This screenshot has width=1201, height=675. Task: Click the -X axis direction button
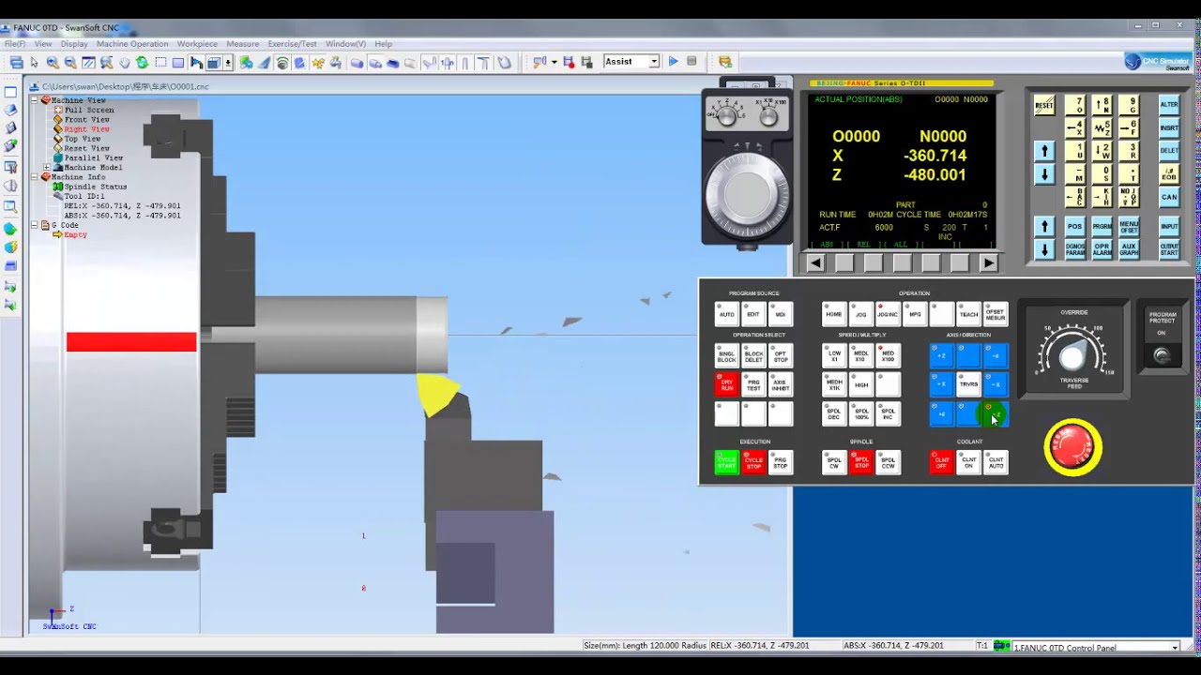pos(996,384)
